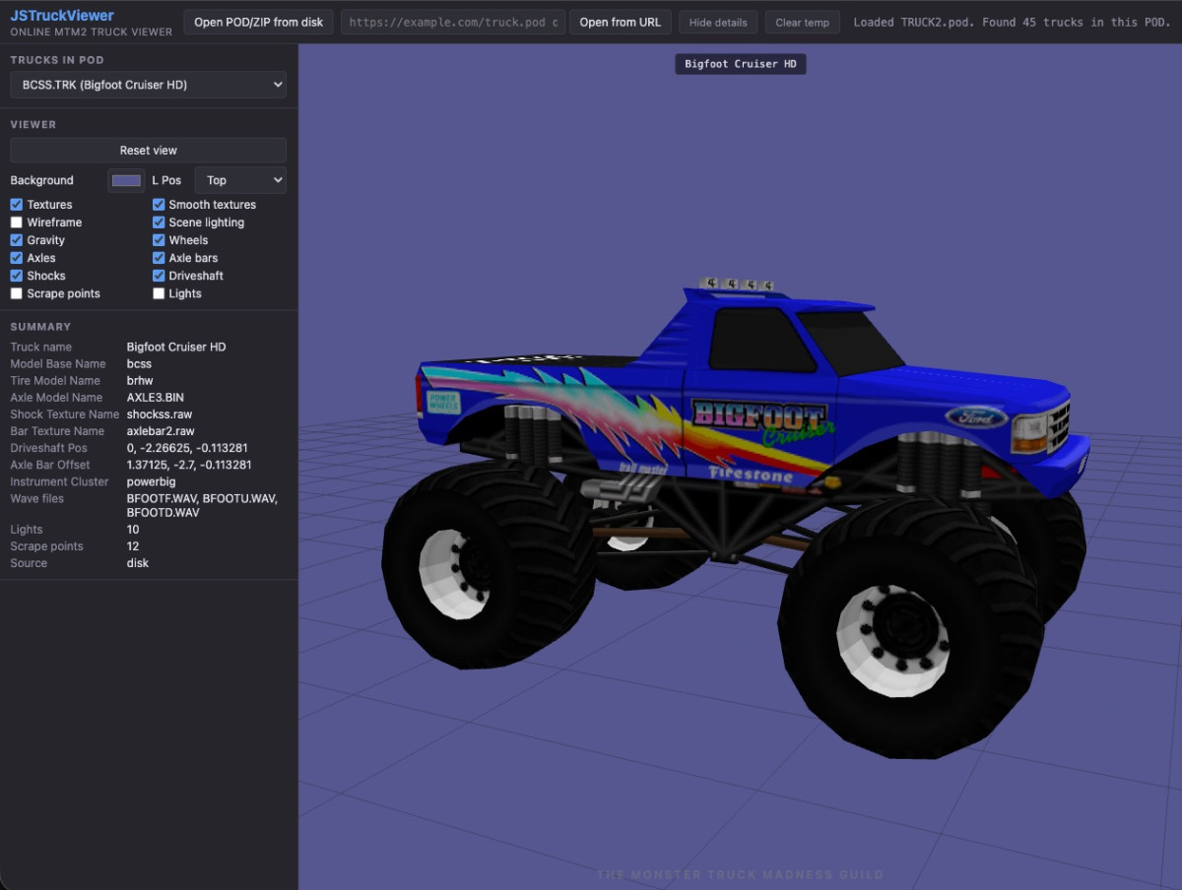The width and height of the screenshot is (1182, 890).
Task: Click the BIGFOOT Cruiser door decal
Action: pyautogui.click(x=763, y=421)
